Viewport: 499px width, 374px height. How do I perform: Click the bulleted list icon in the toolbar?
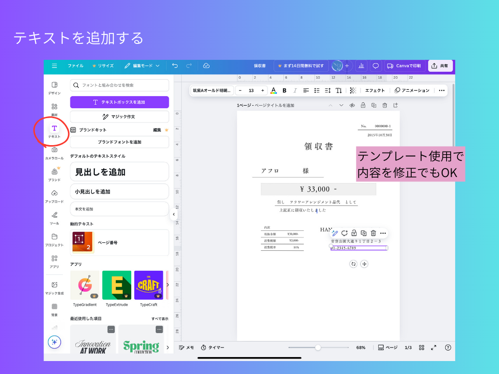317,91
